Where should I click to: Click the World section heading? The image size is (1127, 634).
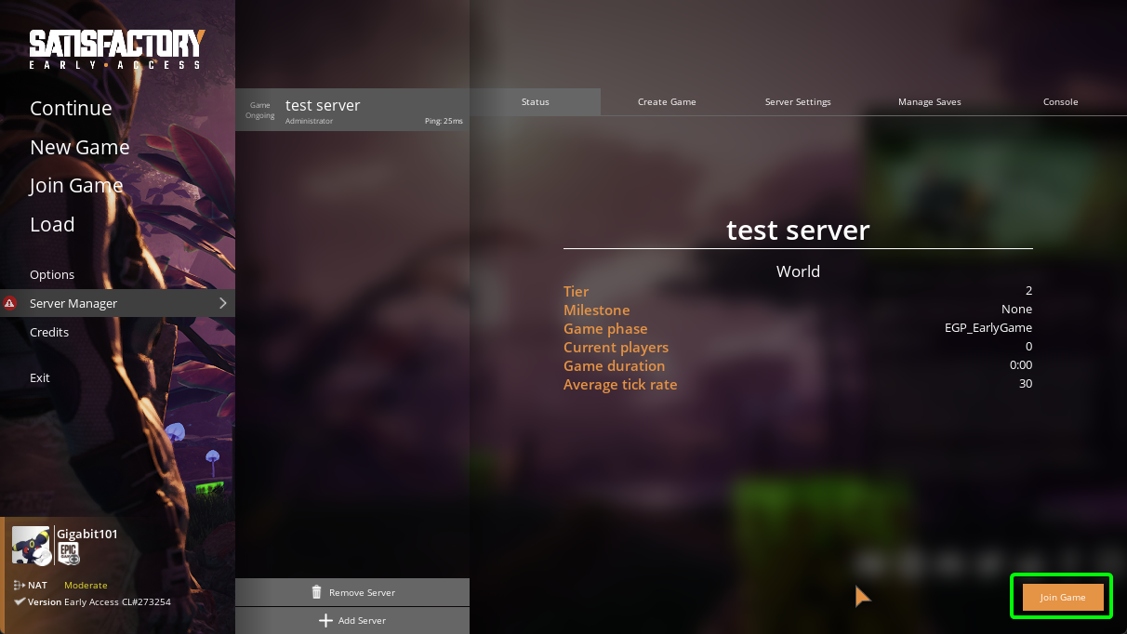798,271
